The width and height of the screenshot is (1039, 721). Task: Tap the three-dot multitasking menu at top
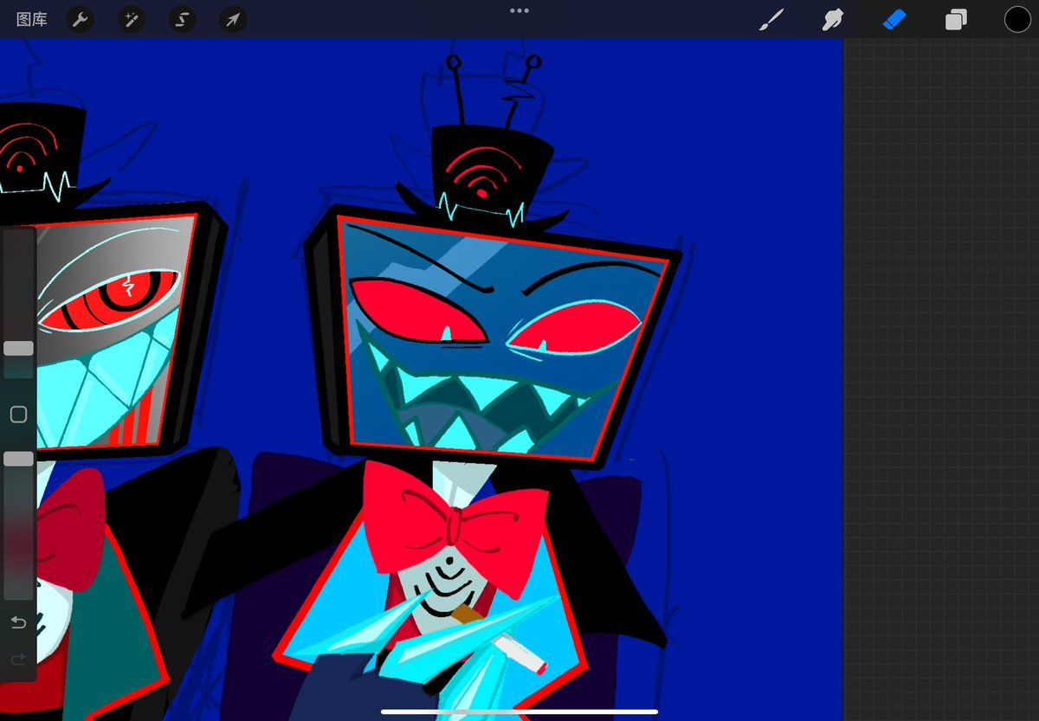click(x=519, y=10)
